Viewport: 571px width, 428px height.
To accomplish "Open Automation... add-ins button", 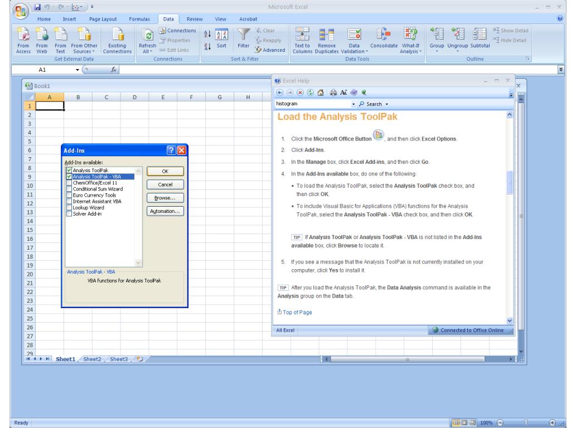I will [165, 211].
